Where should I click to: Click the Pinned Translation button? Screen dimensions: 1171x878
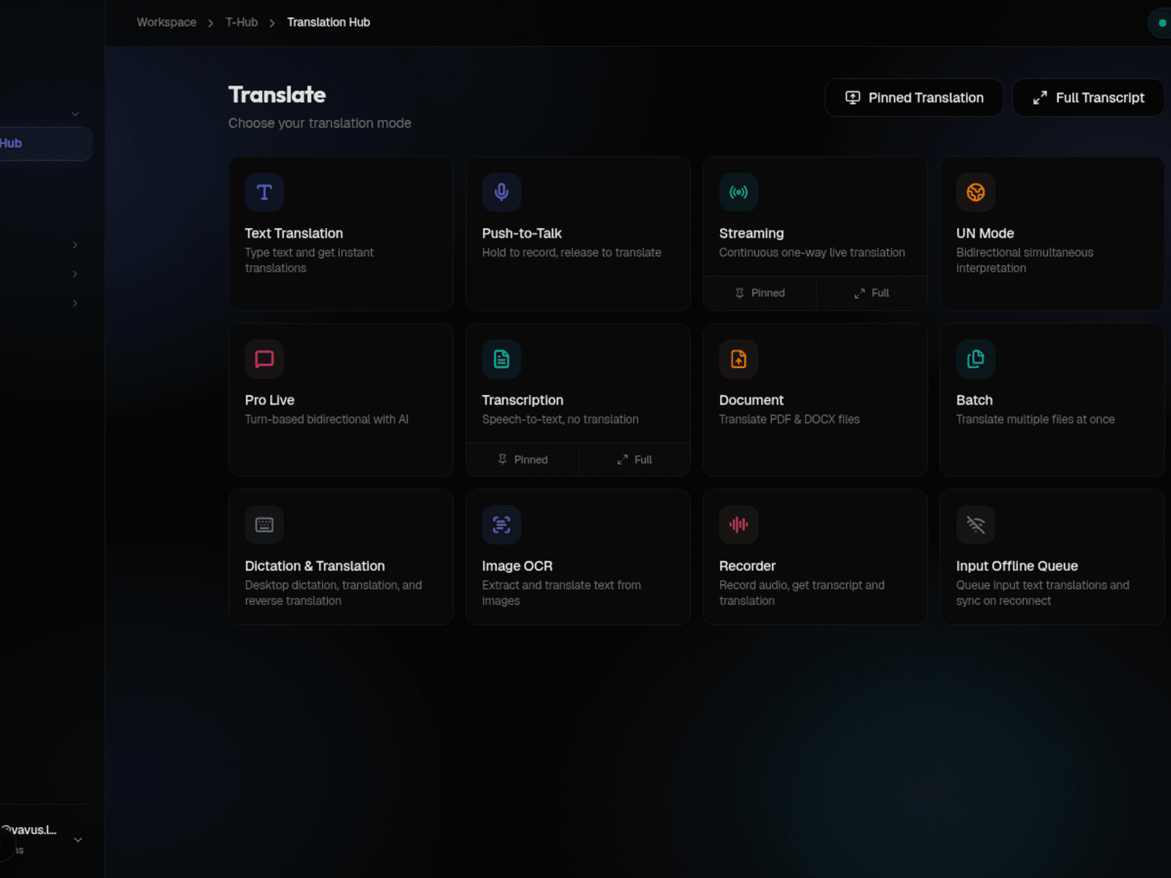pyautogui.click(x=914, y=98)
